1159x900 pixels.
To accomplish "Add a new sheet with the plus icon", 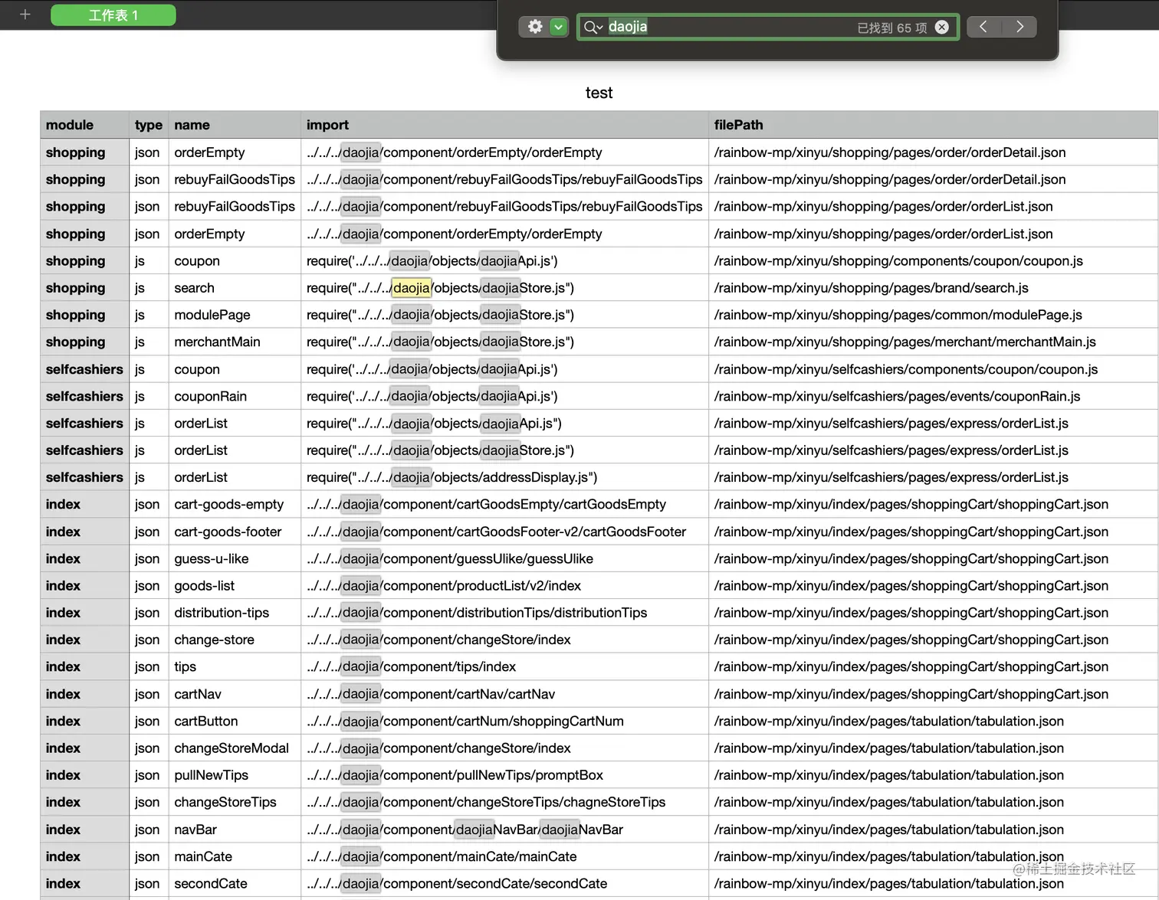I will [25, 15].
